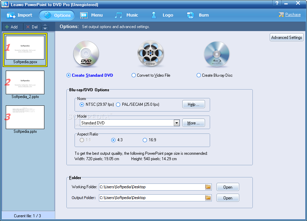Close the Leawo window

point(298,3)
